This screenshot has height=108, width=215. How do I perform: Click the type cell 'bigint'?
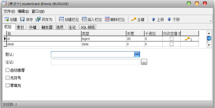pyautogui.click(x=104, y=39)
